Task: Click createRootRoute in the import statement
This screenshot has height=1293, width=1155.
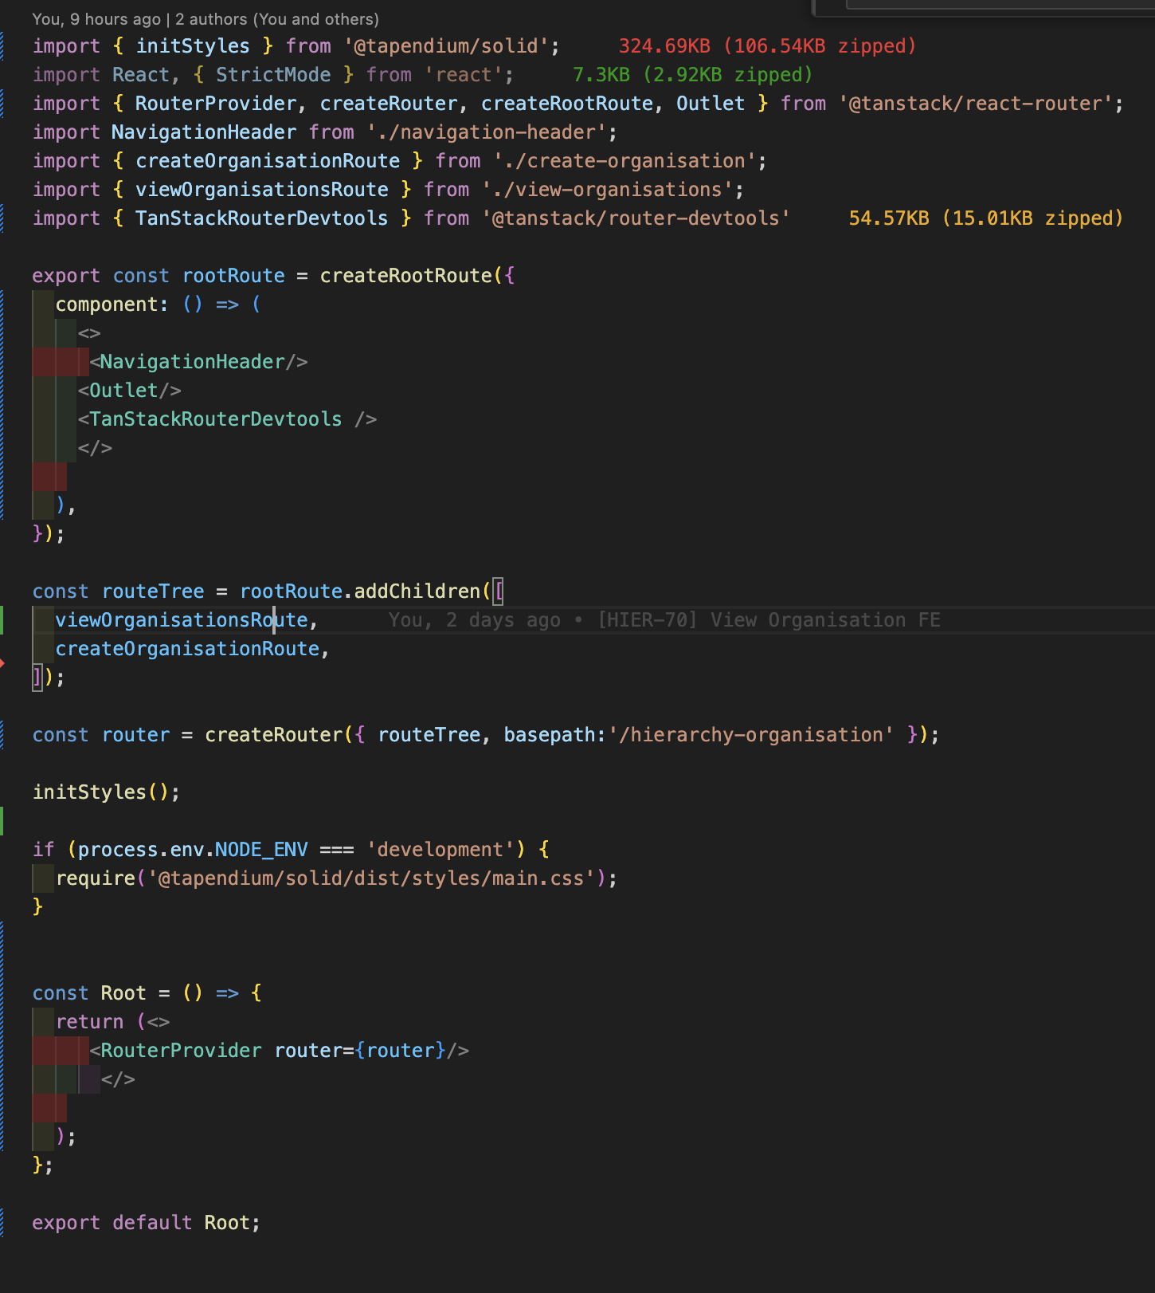Action: coord(567,104)
